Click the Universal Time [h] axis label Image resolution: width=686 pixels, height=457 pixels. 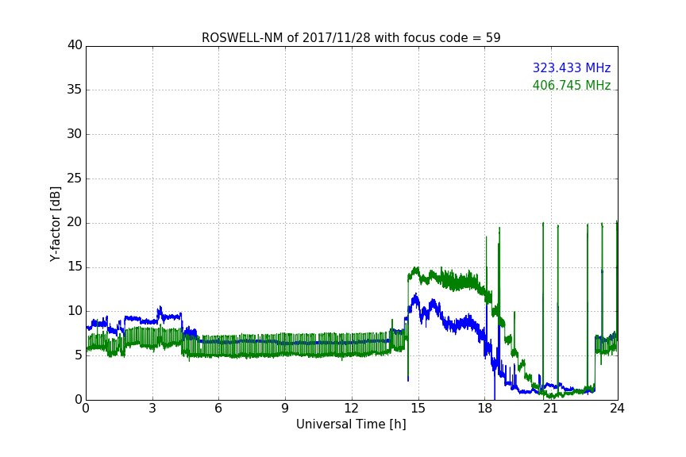[x=351, y=424]
